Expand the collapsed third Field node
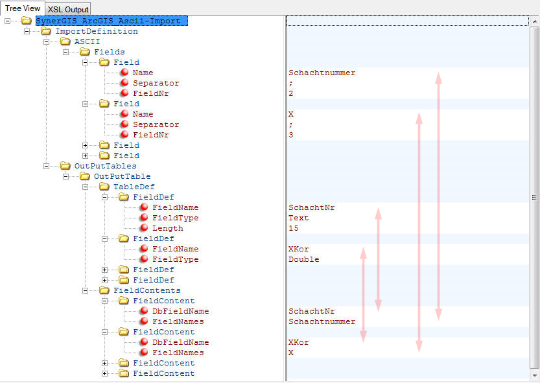Screen dimensions: 540x383 pos(85,145)
